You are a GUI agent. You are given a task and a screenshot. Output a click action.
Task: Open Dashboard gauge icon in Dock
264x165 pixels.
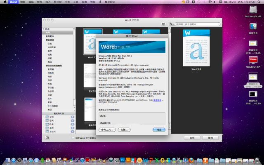[x=19, y=160]
